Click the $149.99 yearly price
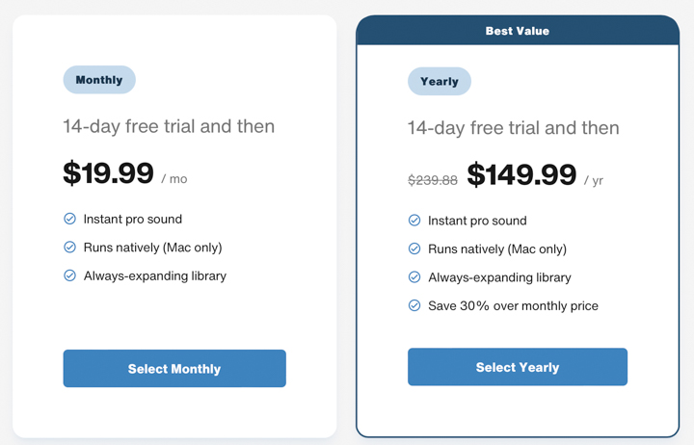The image size is (694, 445). pos(521,174)
